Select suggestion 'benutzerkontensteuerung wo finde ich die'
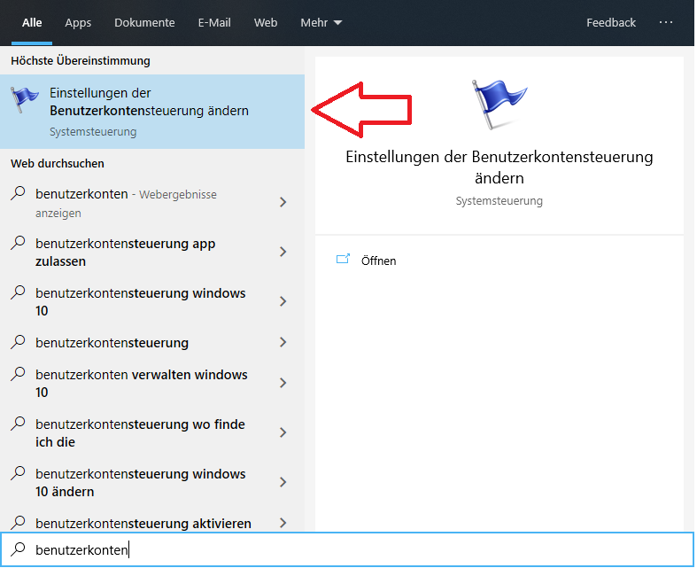697x568 pixels. [x=152, y=432]
